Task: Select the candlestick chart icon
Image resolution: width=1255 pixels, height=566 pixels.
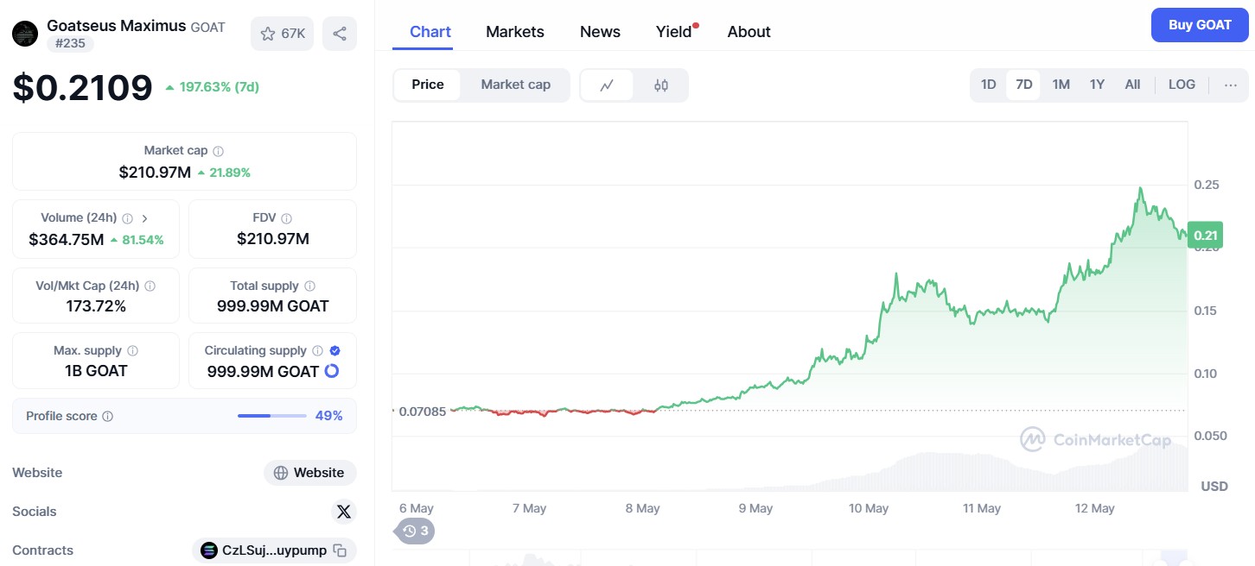Action: (661, 85)
